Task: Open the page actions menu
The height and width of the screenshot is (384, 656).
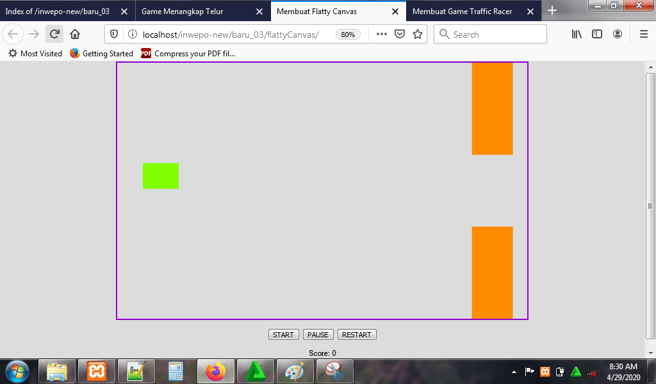Action: point(382,35)
